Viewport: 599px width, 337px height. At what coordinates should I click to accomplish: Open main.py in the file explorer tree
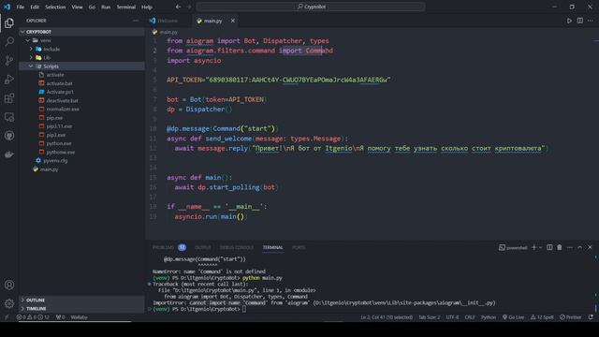pos(50,169)
